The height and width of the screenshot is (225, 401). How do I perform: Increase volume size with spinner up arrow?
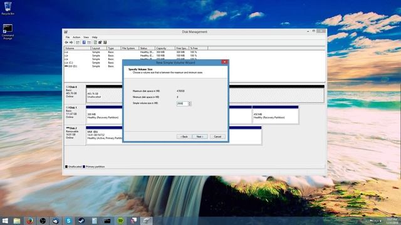click(190, 102)
